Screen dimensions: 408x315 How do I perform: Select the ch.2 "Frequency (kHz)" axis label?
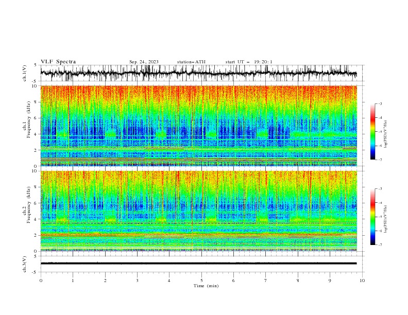tap(29, 204)
